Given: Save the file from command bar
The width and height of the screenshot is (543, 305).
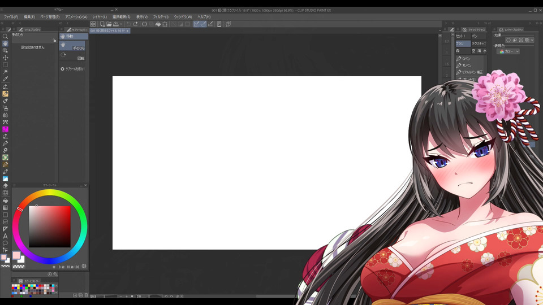Looking at the screenshot, I should click(x=115, y=24).
